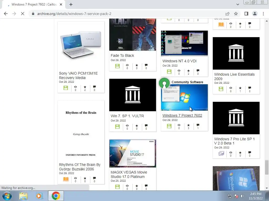Go back to the previous page

tap(6, 14)
